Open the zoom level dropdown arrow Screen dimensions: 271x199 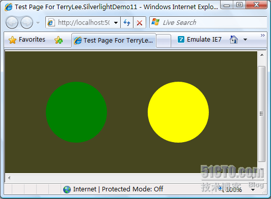[x=253, y=190]
